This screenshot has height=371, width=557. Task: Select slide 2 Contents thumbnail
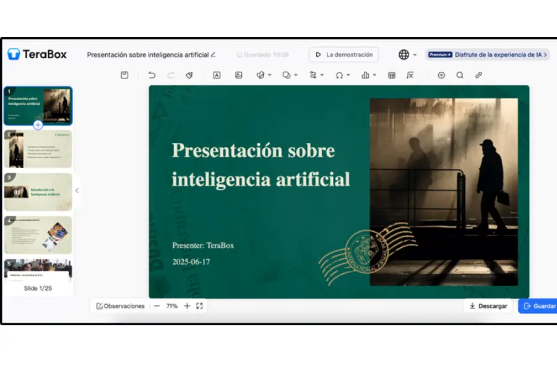click(38, 149)
